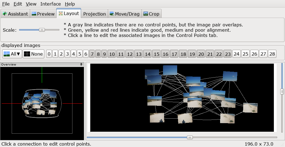This screenshot has width=285, height=147.
Task: Toggle display of image 7
Action: point(92,54)
